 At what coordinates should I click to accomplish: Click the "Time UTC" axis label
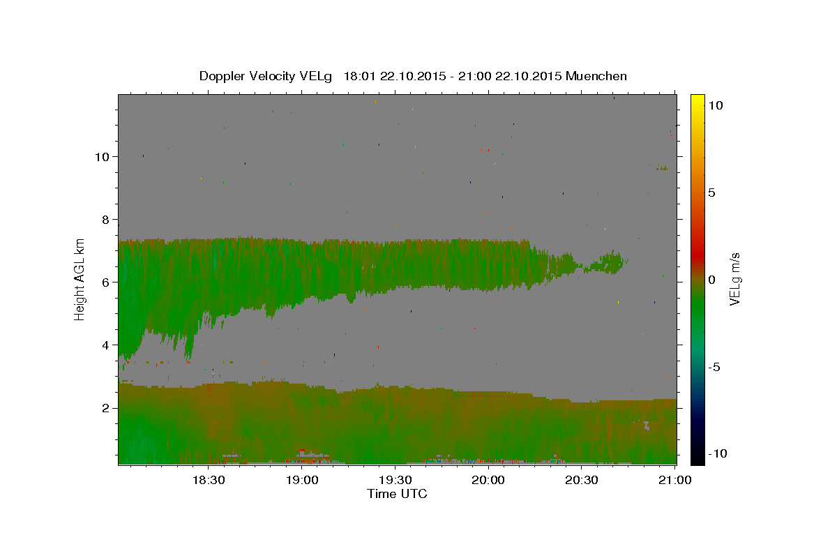pos(398,494)
